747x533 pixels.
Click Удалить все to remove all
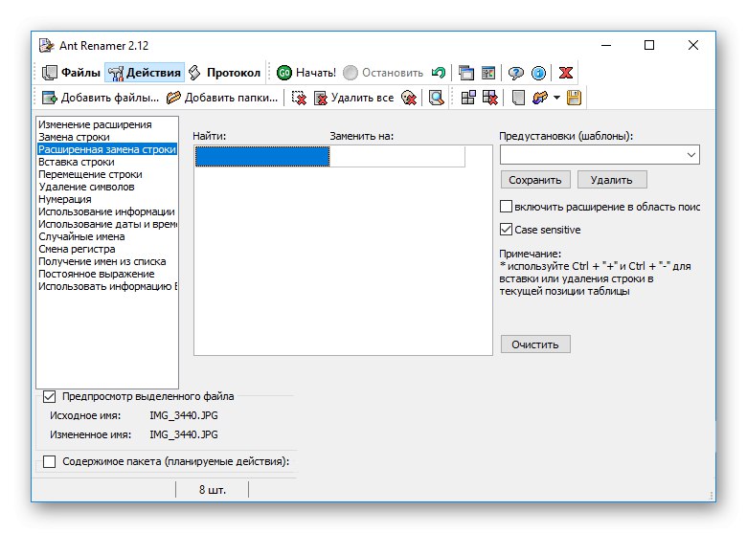tap(354, 98)
